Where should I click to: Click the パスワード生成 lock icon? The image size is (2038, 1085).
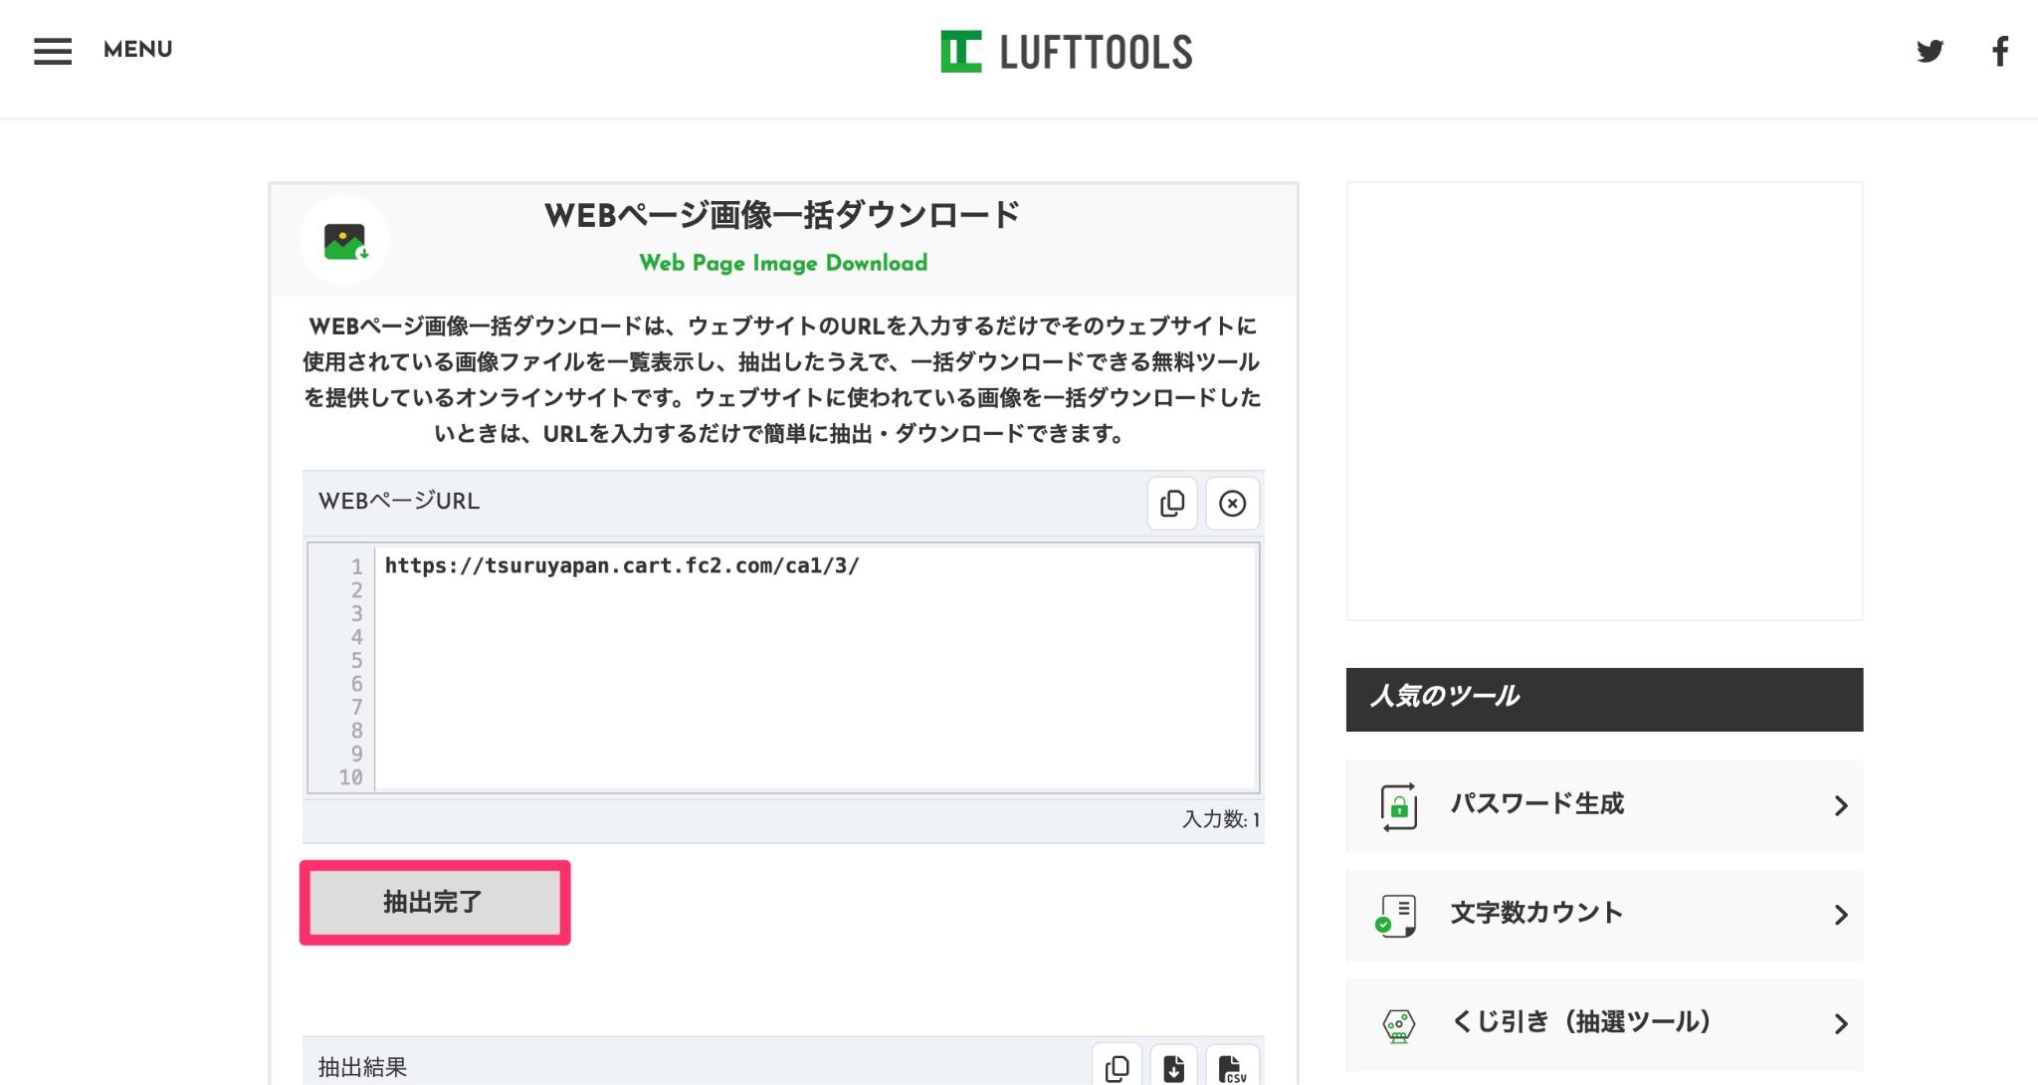tap(1399, 806)
